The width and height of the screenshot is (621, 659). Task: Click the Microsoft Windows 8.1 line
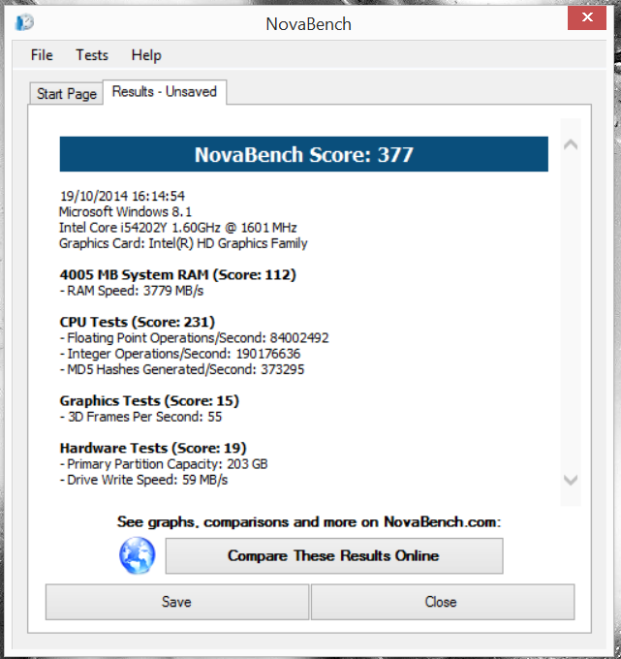pos(125,211)
